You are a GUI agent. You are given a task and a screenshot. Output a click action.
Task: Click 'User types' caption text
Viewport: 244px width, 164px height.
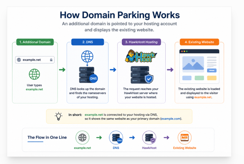34,85
